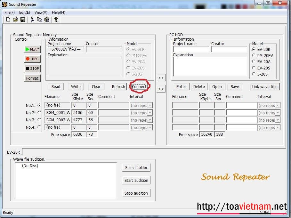
Task: Choose EV-20R model under PC HDD
Action: pyautogui.click(x=254, y=49)
